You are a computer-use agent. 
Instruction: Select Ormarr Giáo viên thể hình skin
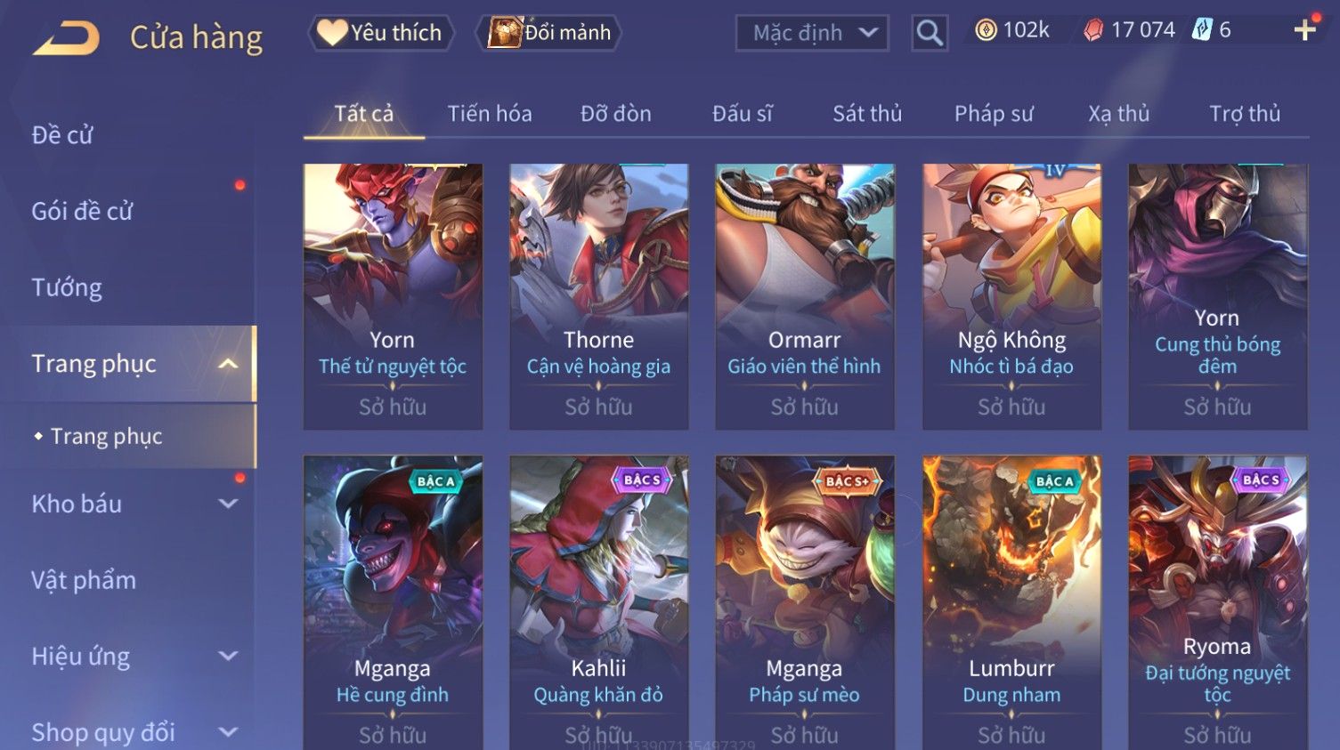click(804, 296)
